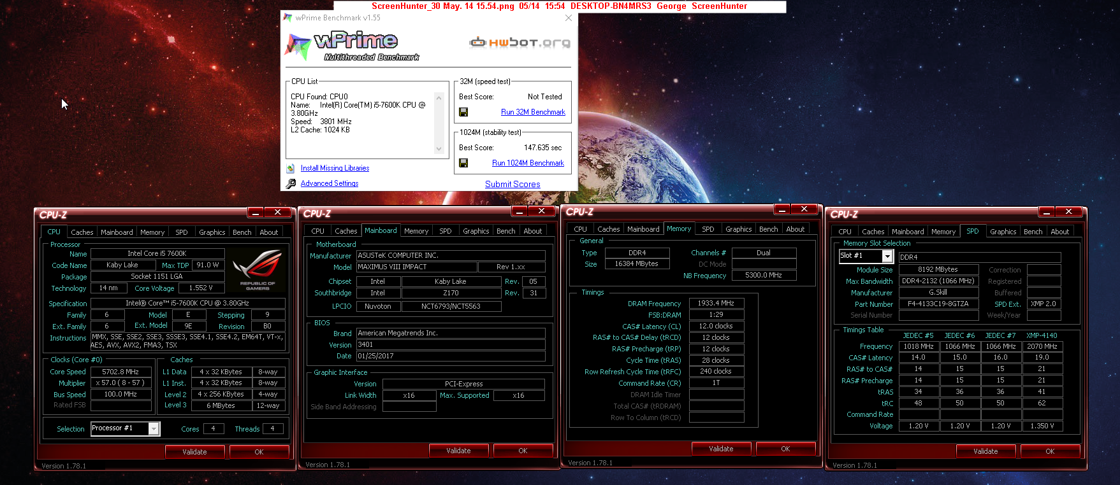1120x485 pixels.
Task: Click the wPrime title bar app icon
Action: (x=288, y=18)
